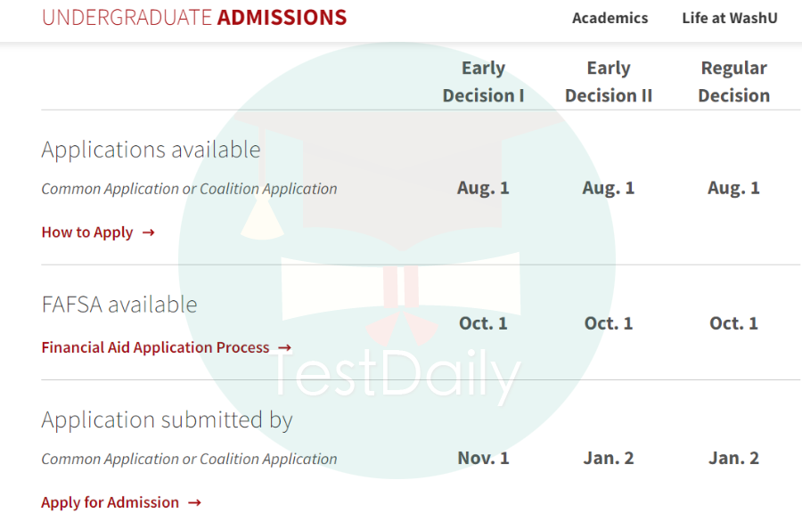The width and height of the screenshot is (802, 521).
Task: Click the Undergraduate Admissions site title
Action: tap(194, 18)
